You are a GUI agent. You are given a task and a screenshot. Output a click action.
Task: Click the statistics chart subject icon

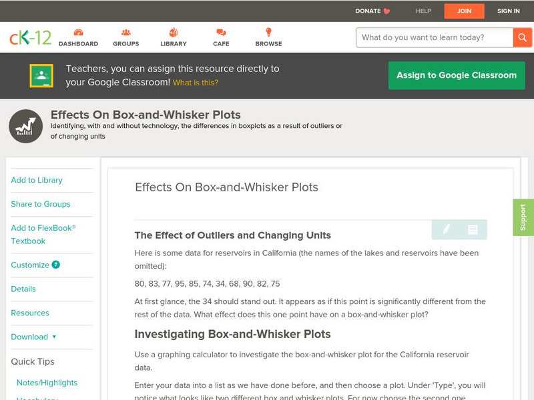click(26, 126)
